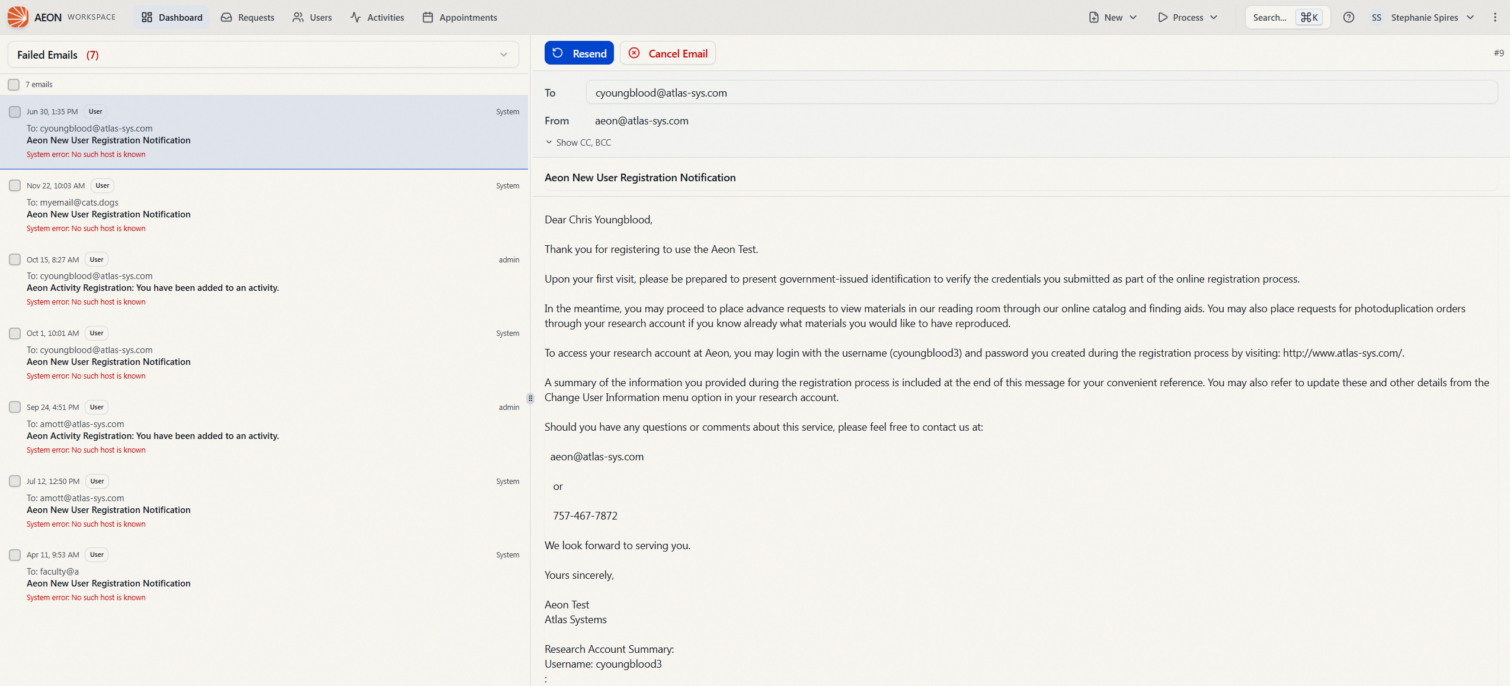The image size is (1510, 686).
Task: Click the Appointments calendar icon
Action: coord(428,17)
